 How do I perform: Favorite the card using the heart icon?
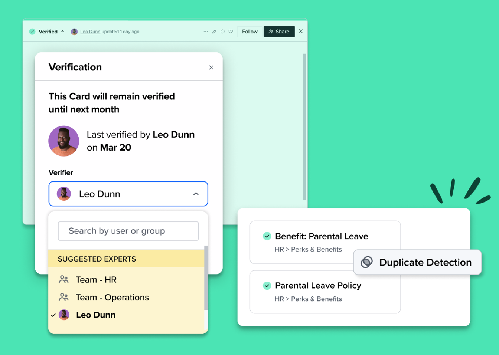(x=231, y=32)
